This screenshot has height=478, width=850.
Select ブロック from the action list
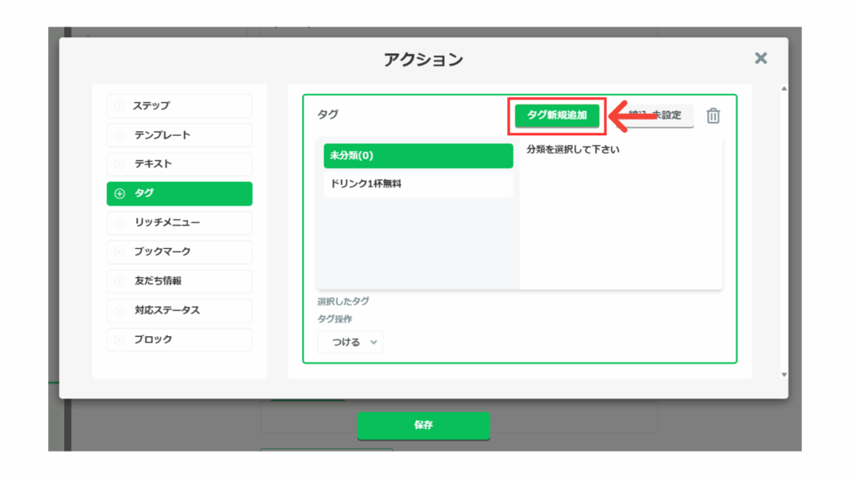tap(179, 339)
